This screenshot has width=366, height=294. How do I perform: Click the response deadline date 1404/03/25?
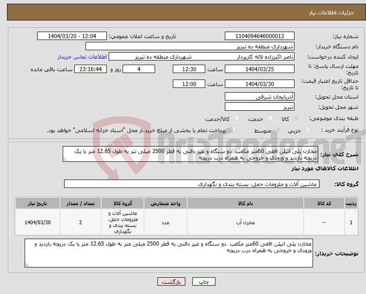pos(260,69)
